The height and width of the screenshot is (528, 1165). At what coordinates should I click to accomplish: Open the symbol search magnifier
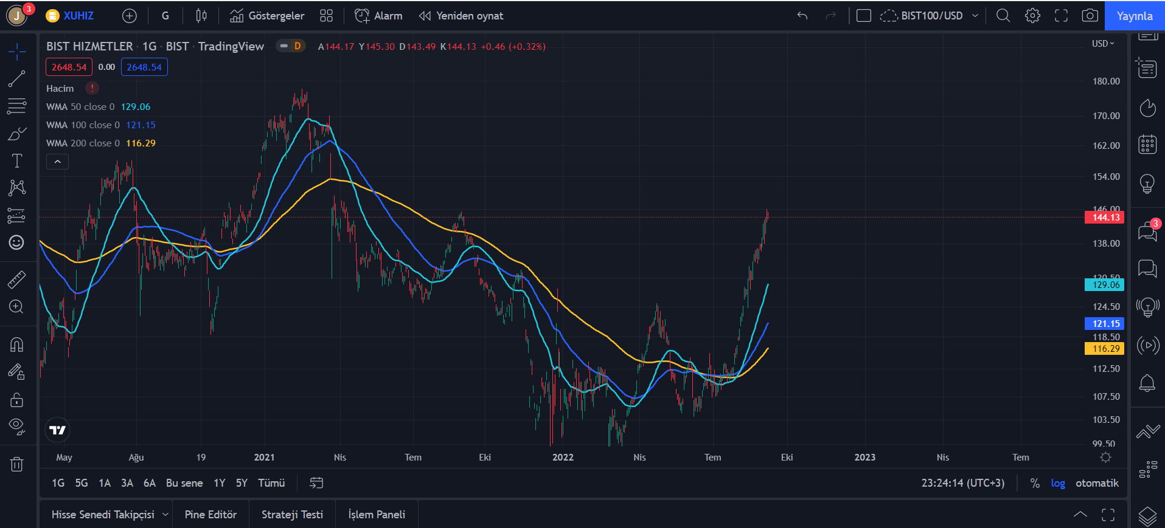click(x=1003, y=16)
